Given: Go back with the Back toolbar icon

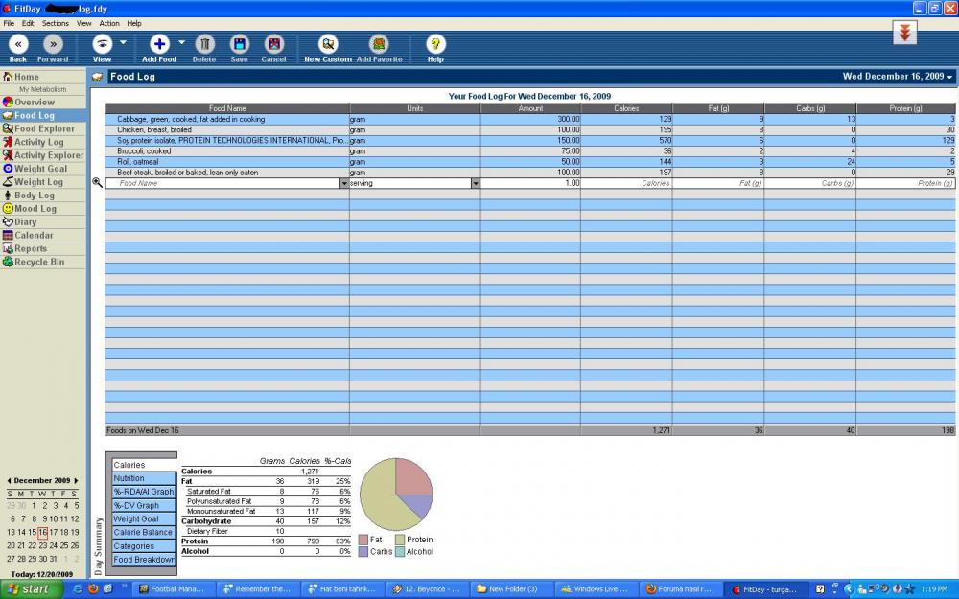Looking at the screenshot, I should coord(18,44).
